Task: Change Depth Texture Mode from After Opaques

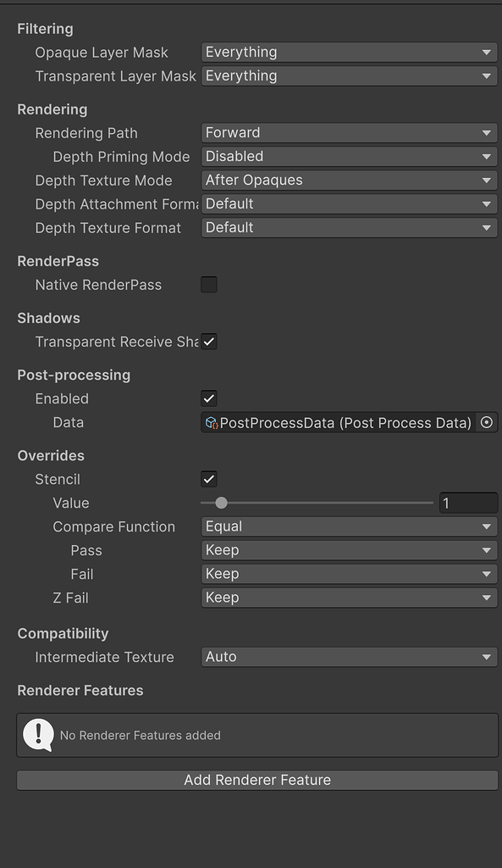Action: (x=349, y=180)
